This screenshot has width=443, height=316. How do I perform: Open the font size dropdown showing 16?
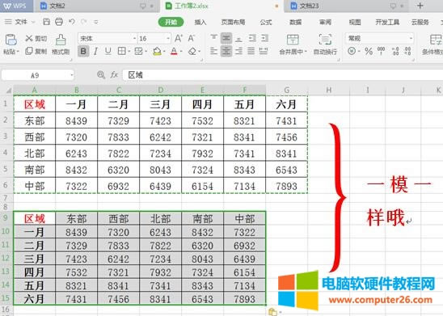pyautogui.click(x=154, y=39)
